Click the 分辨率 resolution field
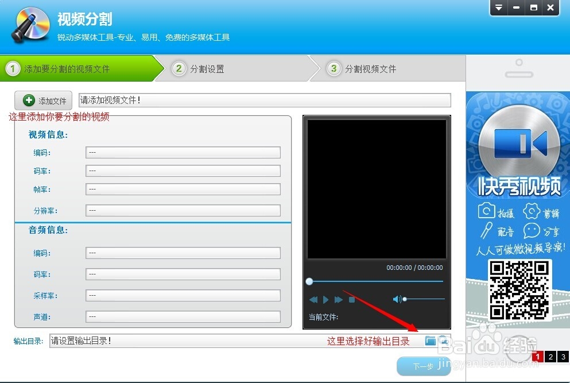The height and width of the screenshot is (383, 570). tap(183, 210)
